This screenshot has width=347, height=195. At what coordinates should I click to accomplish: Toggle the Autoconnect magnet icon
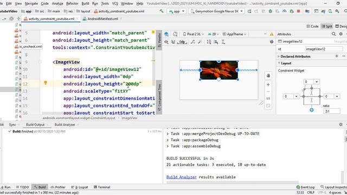point(173,42)
